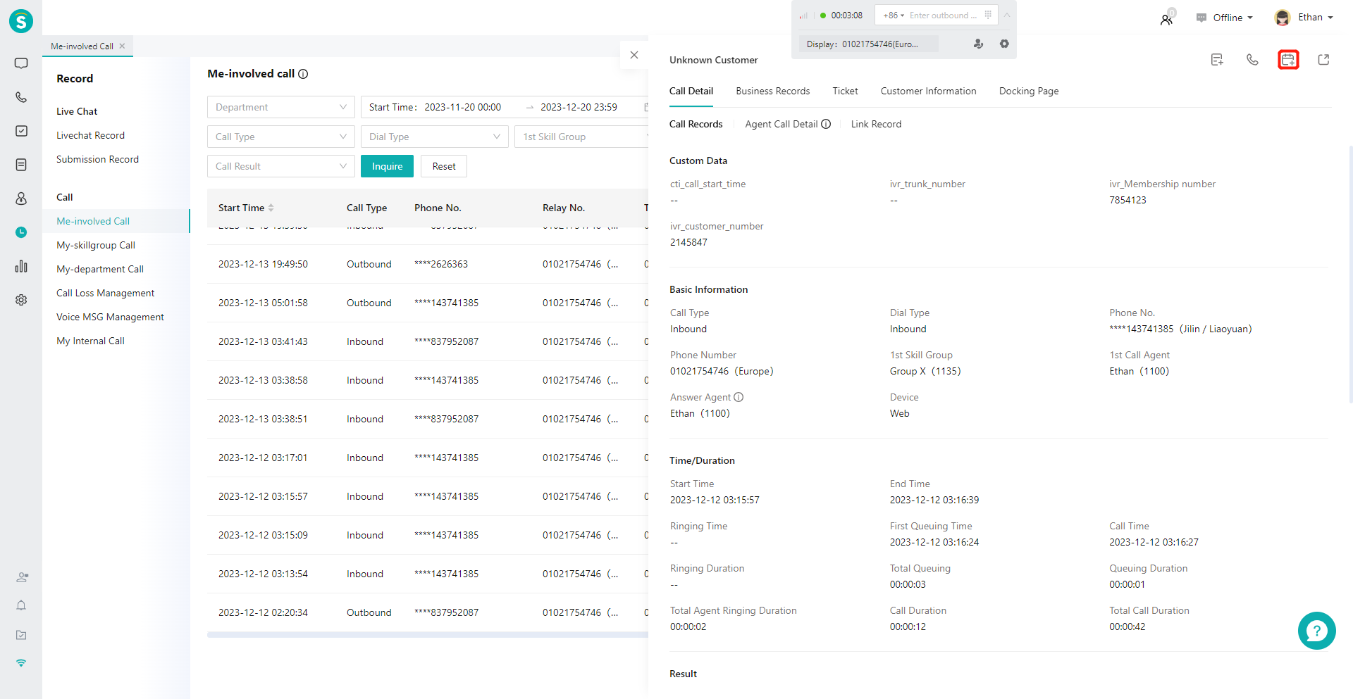This screenshot has width=1353, height=699.
Task: Select the record clock icon in left sidebar
Action: pyautogui.click(x=21, y=232)
